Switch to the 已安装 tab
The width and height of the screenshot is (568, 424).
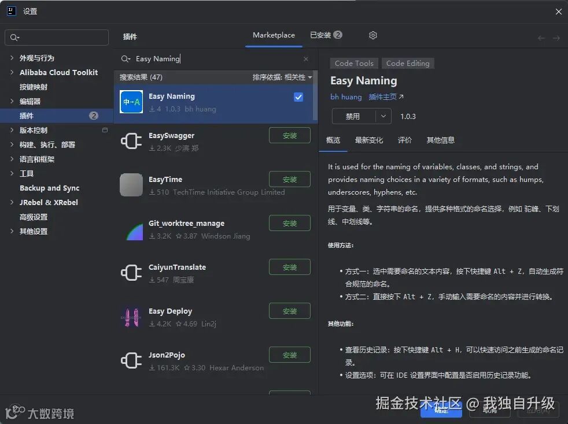click(326, 35)
